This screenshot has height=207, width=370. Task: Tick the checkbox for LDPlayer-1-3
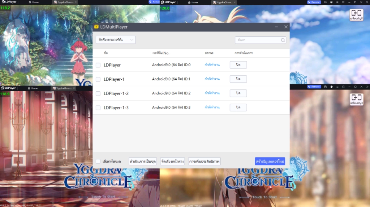pyautogui.click(x=98, y=108)
